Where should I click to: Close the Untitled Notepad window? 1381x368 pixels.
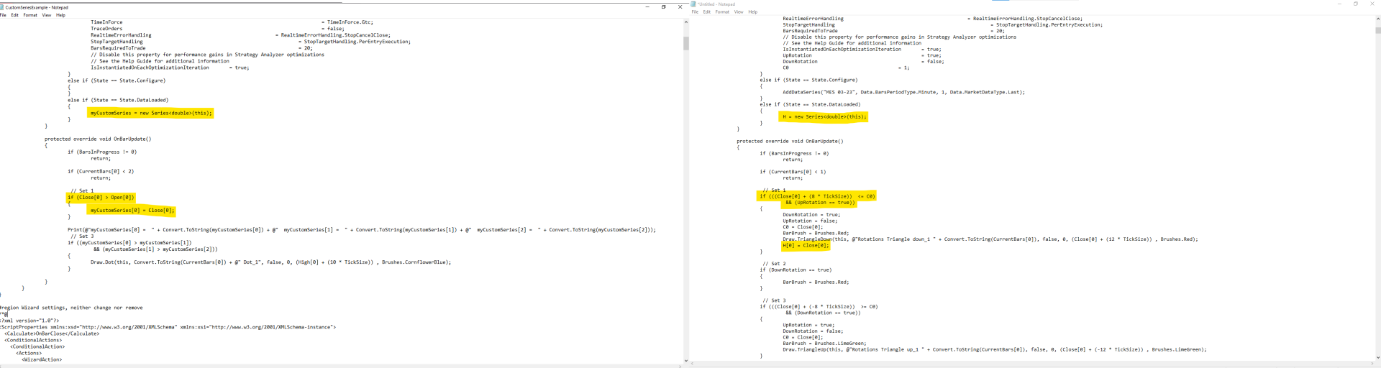[1372, 4]
